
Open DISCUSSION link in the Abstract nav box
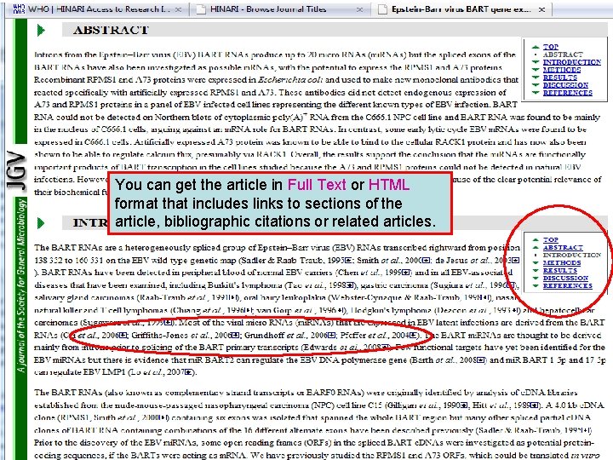565,85
